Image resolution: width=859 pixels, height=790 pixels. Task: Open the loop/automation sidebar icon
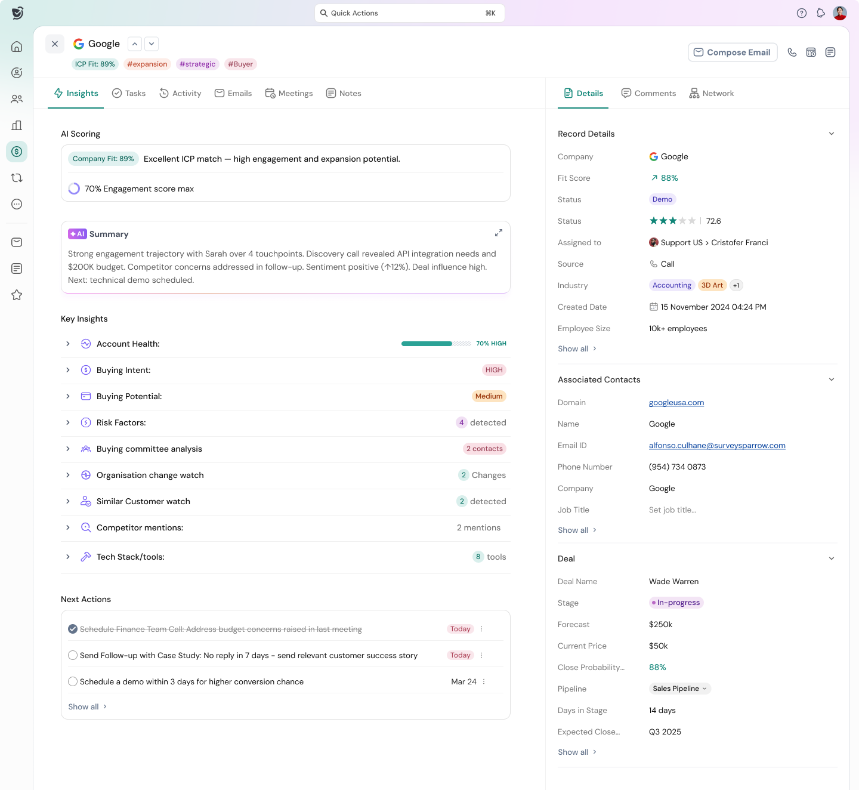click(x=17, y=178)
